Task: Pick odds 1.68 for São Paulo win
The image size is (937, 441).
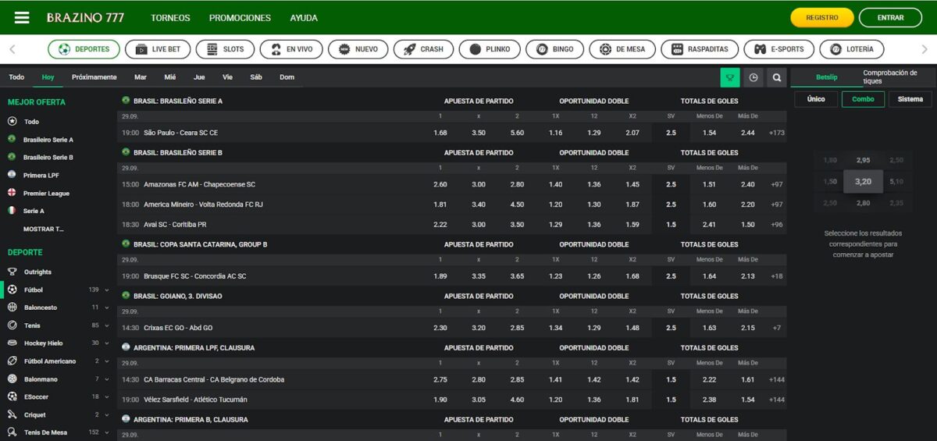Action: (x=440, y=133)
